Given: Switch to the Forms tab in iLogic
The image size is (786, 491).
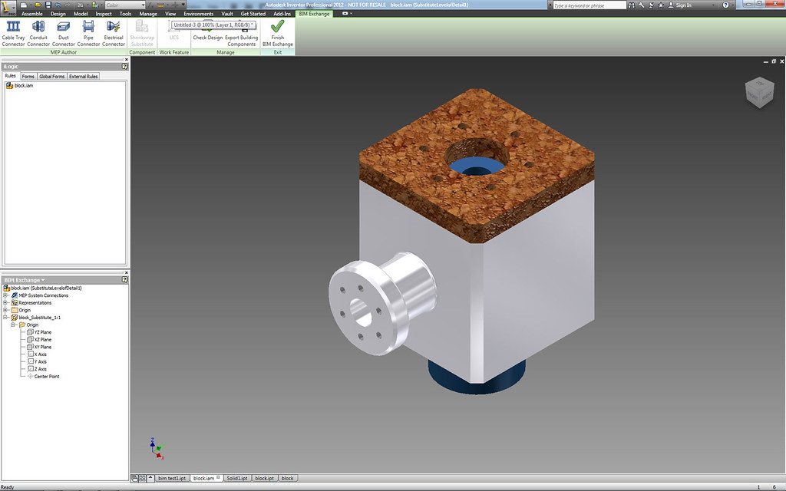Looking at the screenshot, I should (x=28, y=77).
